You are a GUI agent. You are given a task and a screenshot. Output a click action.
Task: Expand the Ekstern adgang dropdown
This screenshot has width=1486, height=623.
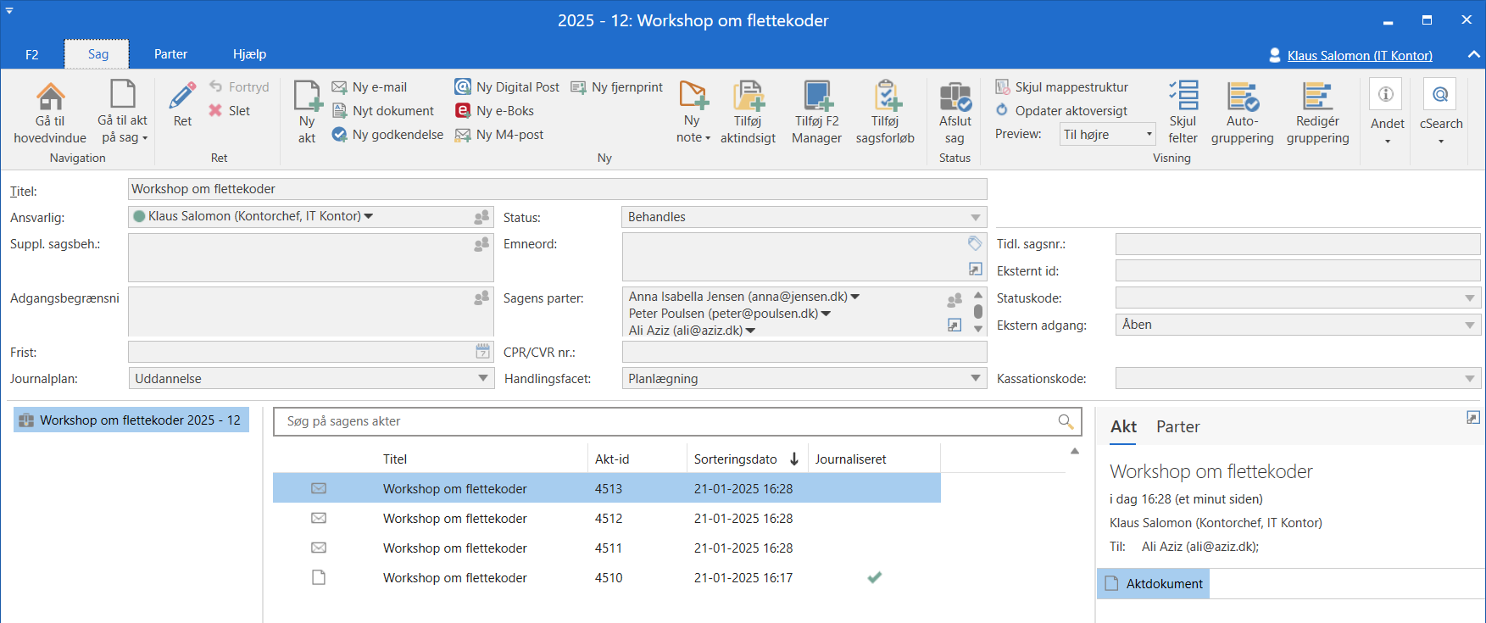1469,325
